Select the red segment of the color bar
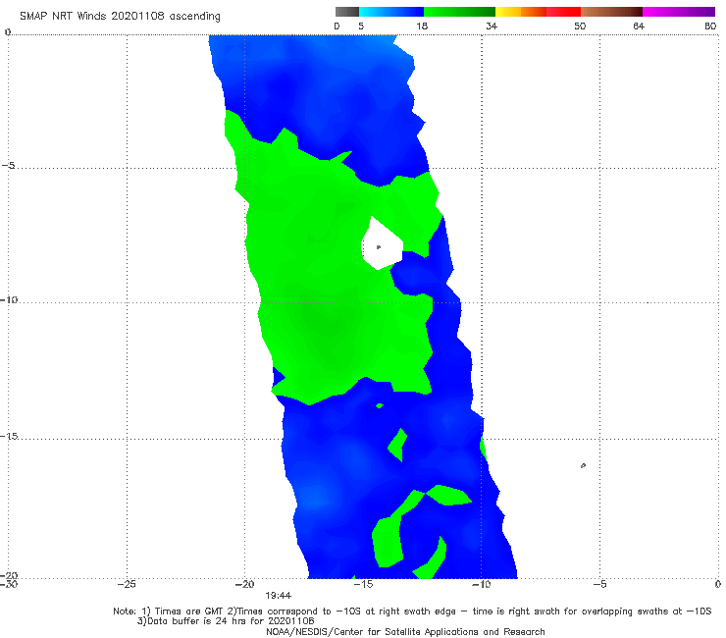This screenshot has width=726, height=638. coord(563,12)
